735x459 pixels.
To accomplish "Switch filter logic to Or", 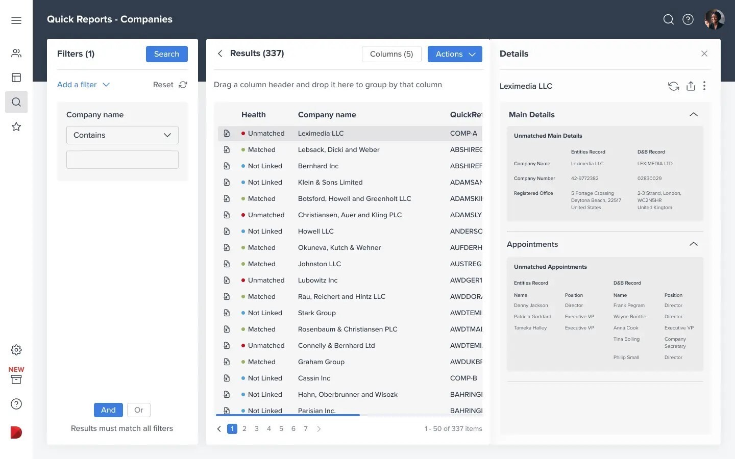I will [x=139, y=410].
